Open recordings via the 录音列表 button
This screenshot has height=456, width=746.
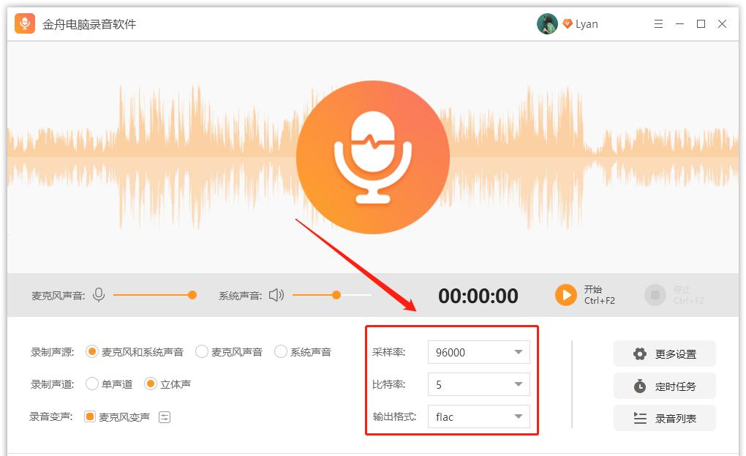pyautogui.click(x=664, y=418)
